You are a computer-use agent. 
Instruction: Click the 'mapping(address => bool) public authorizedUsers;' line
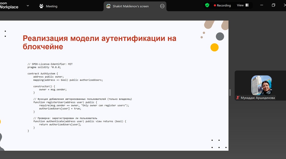[x=68, y=80]
